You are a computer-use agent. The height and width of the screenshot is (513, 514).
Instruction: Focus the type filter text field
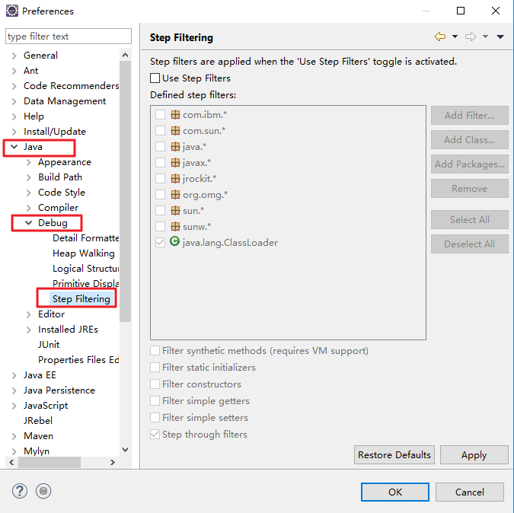69,37
